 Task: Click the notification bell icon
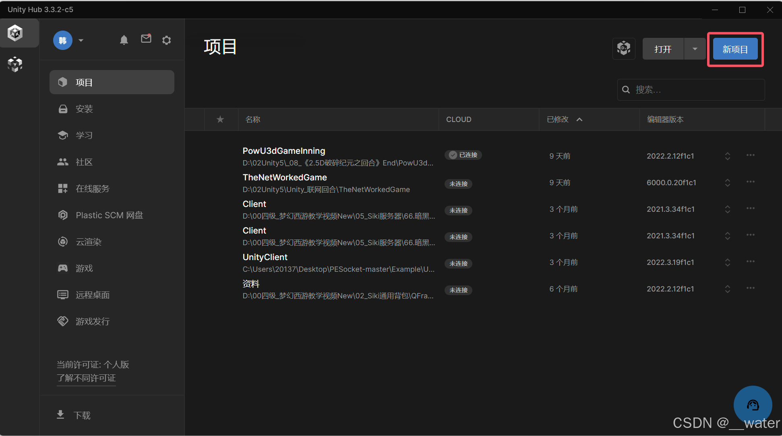coord(124,40)
